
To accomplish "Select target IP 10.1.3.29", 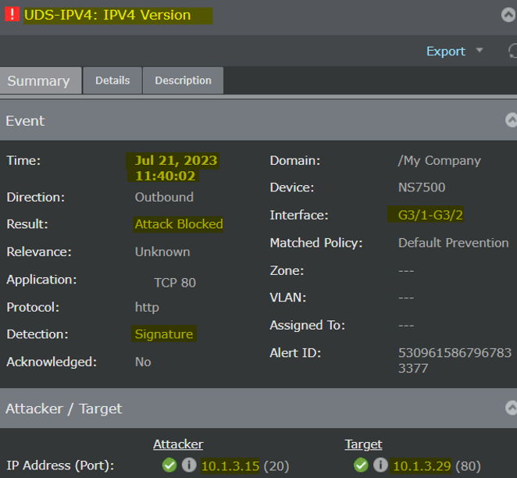I will click(x=422, y=466).
